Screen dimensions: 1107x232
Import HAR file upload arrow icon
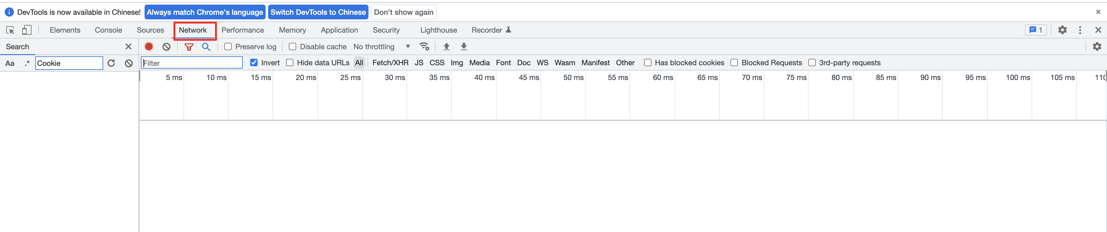(x=447, y=47)
